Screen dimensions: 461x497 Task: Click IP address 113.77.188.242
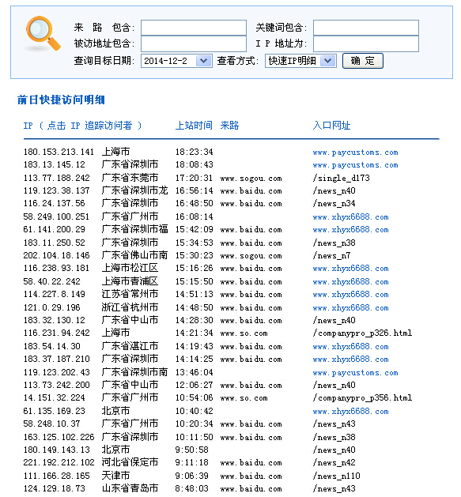(x=56, y=178)
